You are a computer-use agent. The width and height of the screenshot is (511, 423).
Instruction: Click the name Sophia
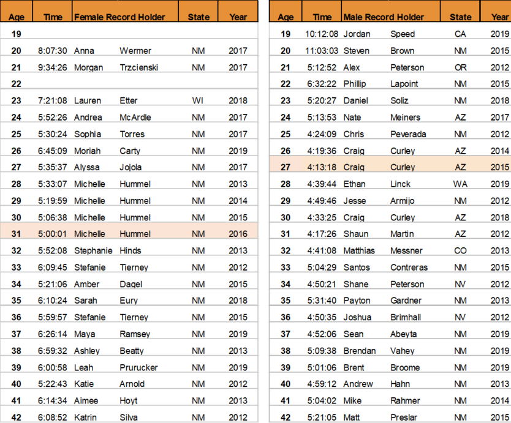point(88,134)
